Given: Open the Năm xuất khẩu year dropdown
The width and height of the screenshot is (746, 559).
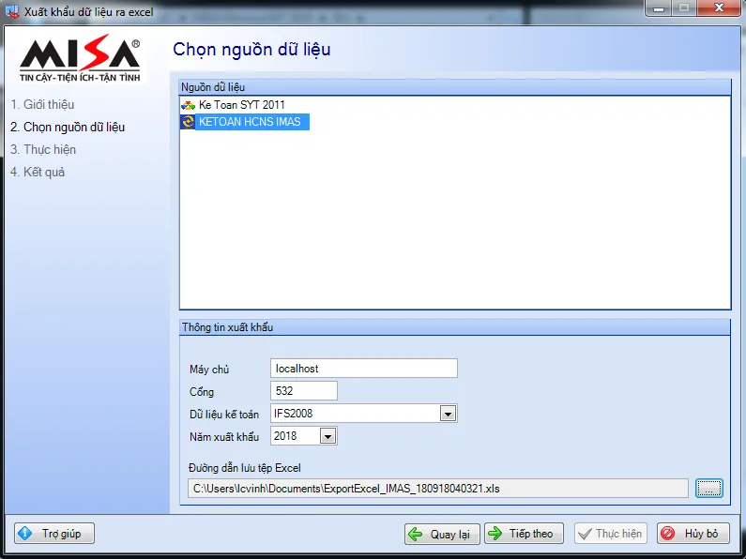Looking at the screenshot, I should click(x=327, y=436).
